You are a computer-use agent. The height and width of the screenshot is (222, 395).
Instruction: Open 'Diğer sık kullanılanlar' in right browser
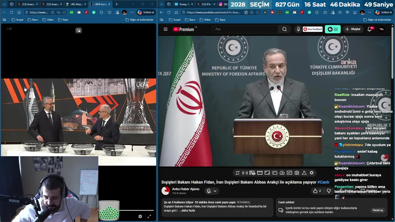tap(377, 20)
